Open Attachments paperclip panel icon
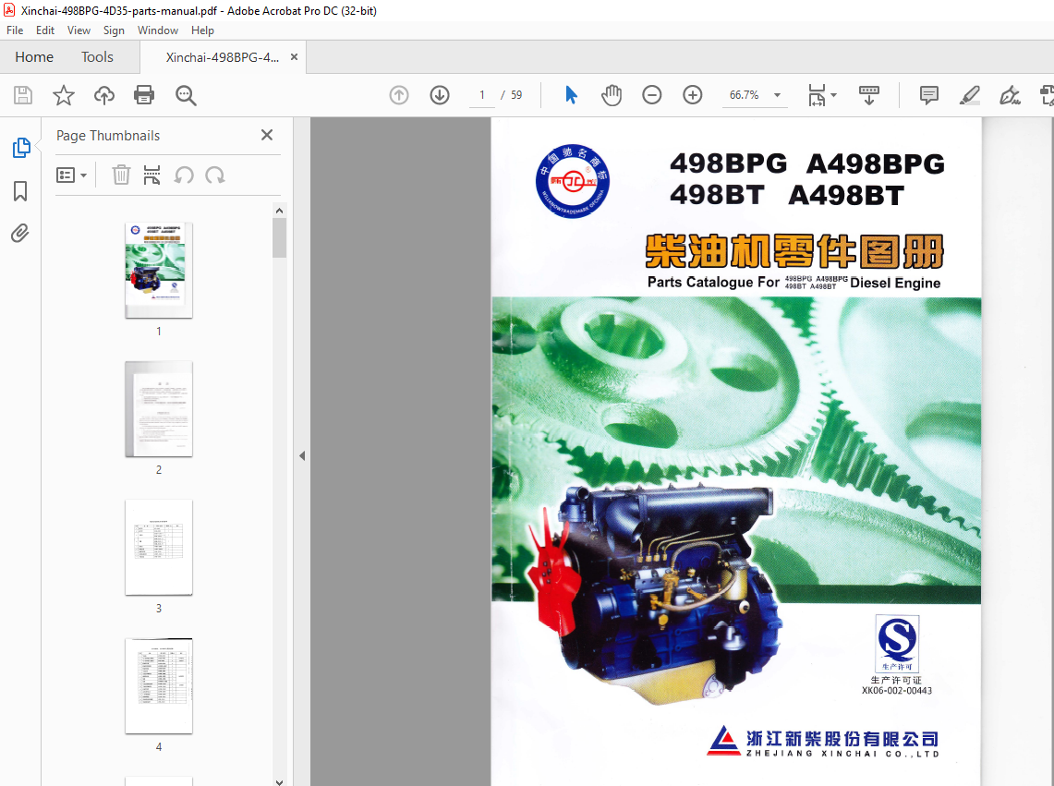The width and height of the screenshot is (1054, 786). click(x=20, y=234)
